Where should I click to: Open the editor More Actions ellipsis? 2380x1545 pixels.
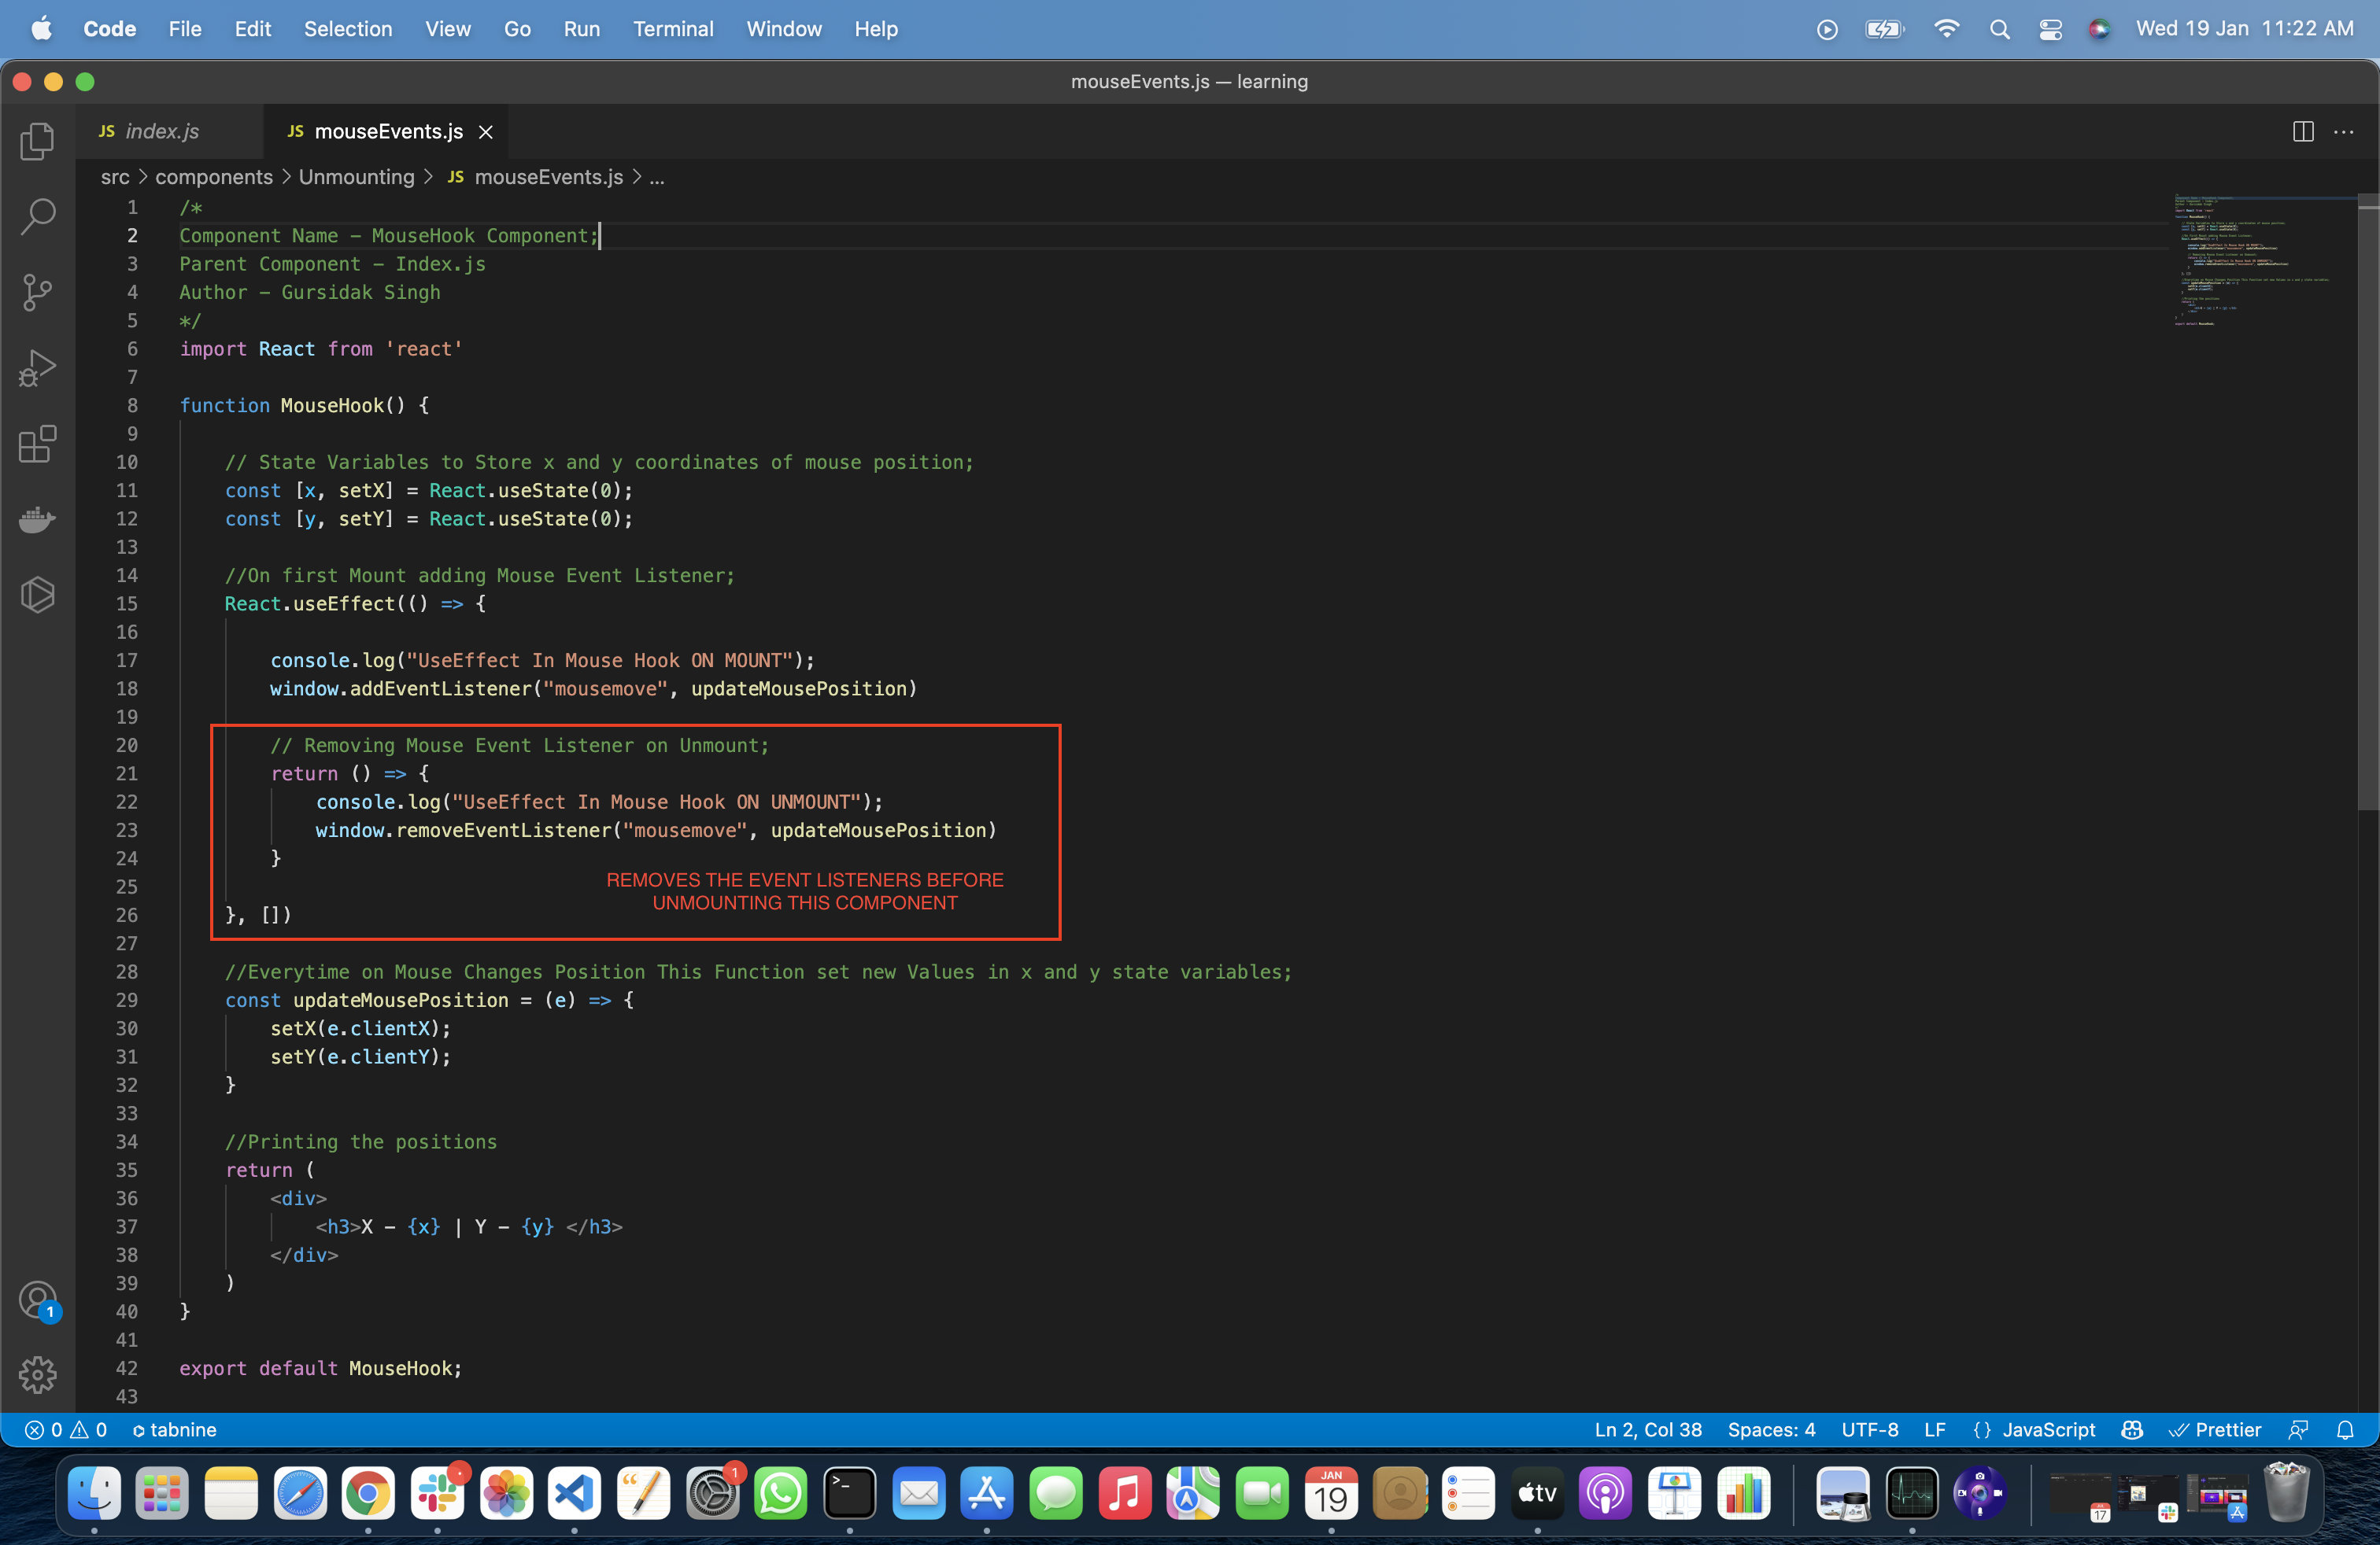(2343, 132)
